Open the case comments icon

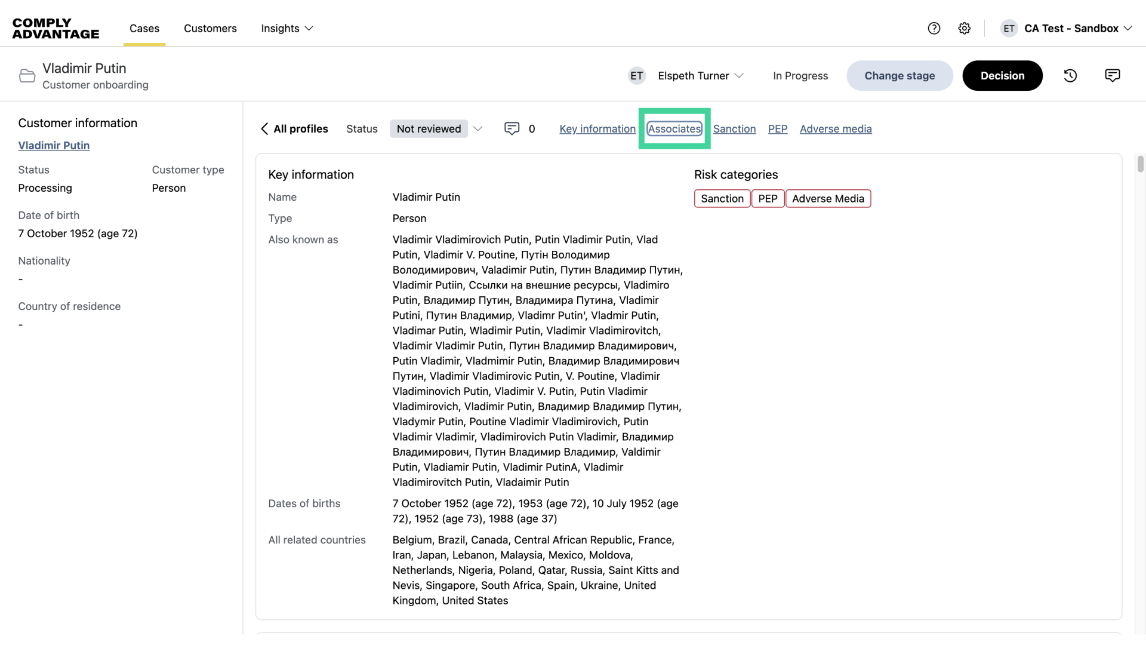click(1112, 76)
